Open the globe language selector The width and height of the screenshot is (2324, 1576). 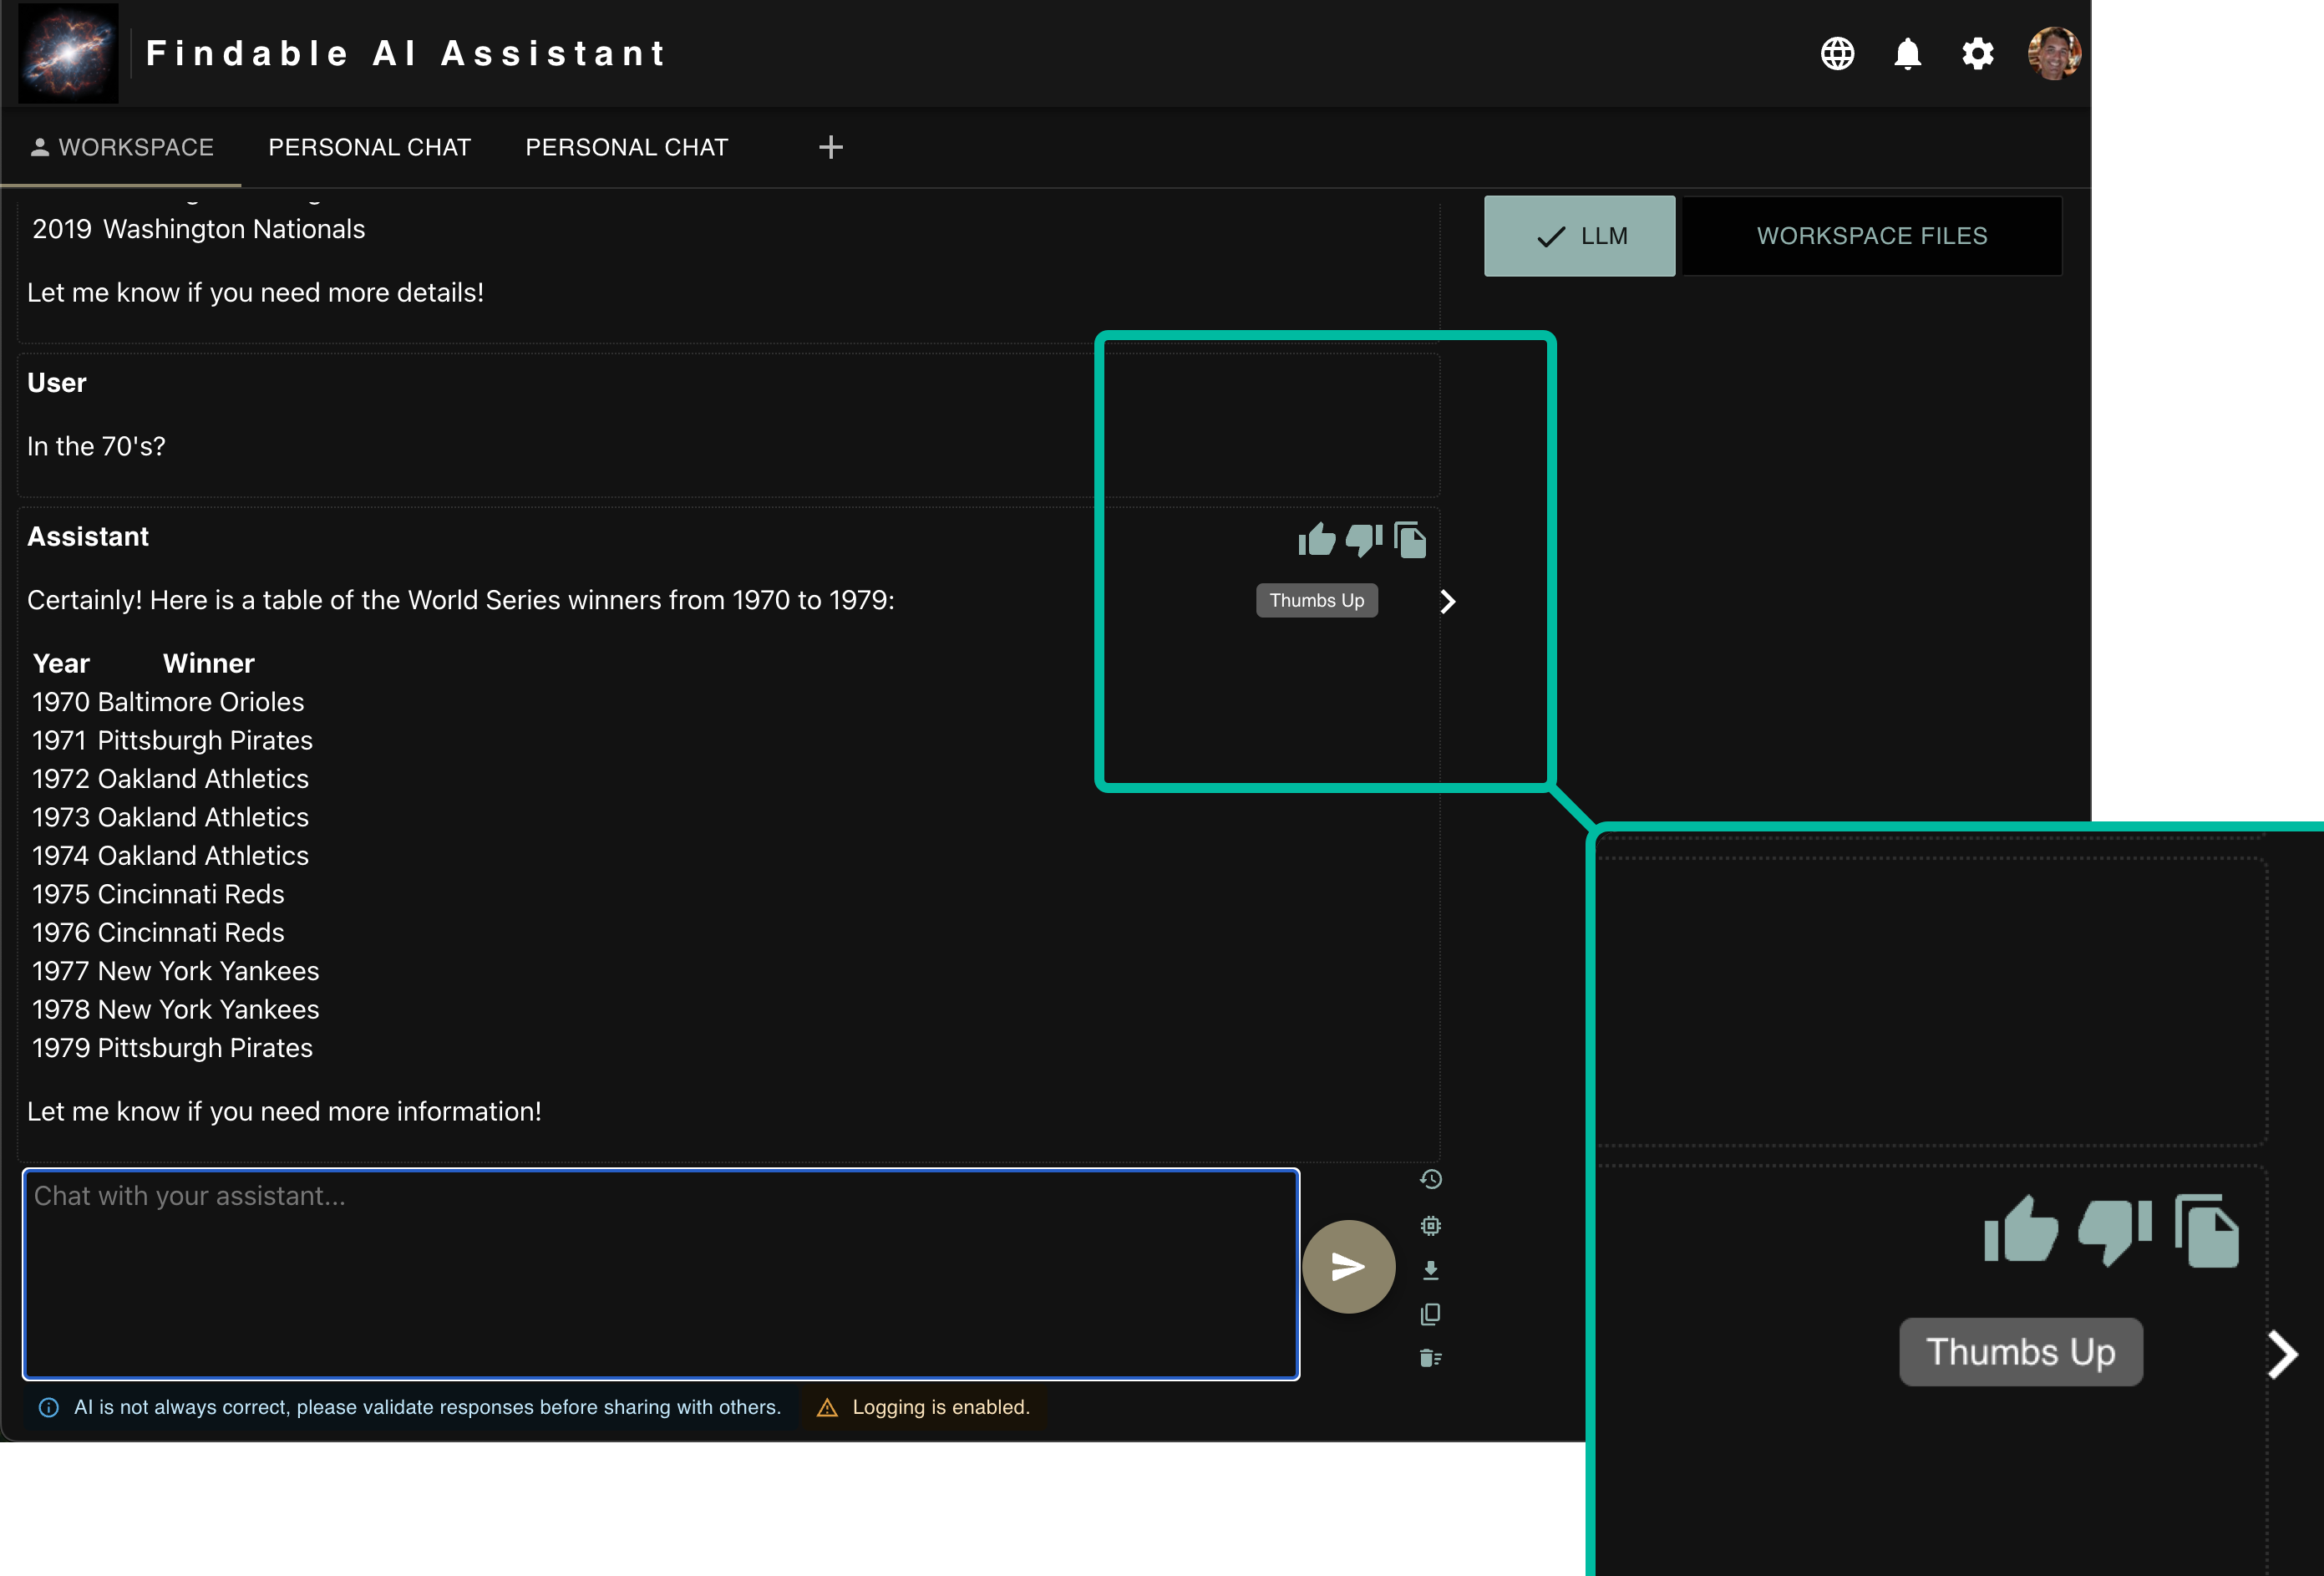pyautogui.click(x=1837, y=54)
